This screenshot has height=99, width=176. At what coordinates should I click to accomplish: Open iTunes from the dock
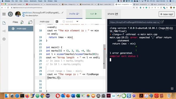[x=146, y=96]
